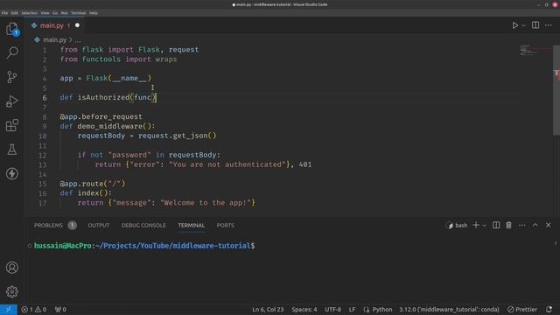Open terminal panel more actions ellipsis

[x=521, y=226]
